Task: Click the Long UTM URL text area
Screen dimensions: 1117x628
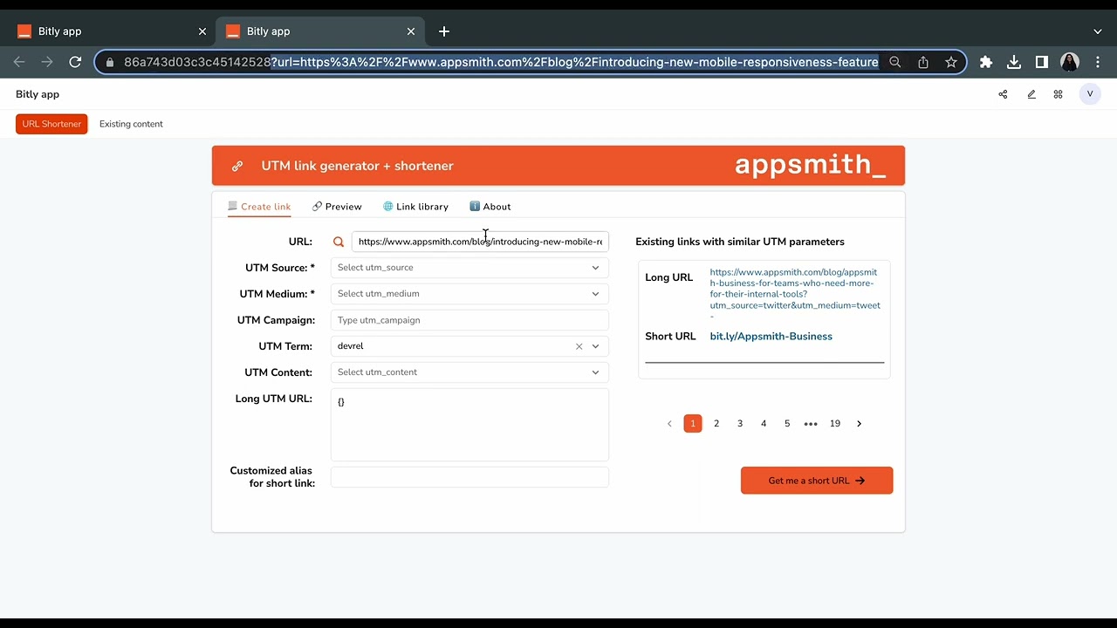Action: 469,425
